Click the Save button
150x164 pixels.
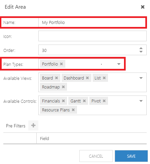click(x=131, y=156)
